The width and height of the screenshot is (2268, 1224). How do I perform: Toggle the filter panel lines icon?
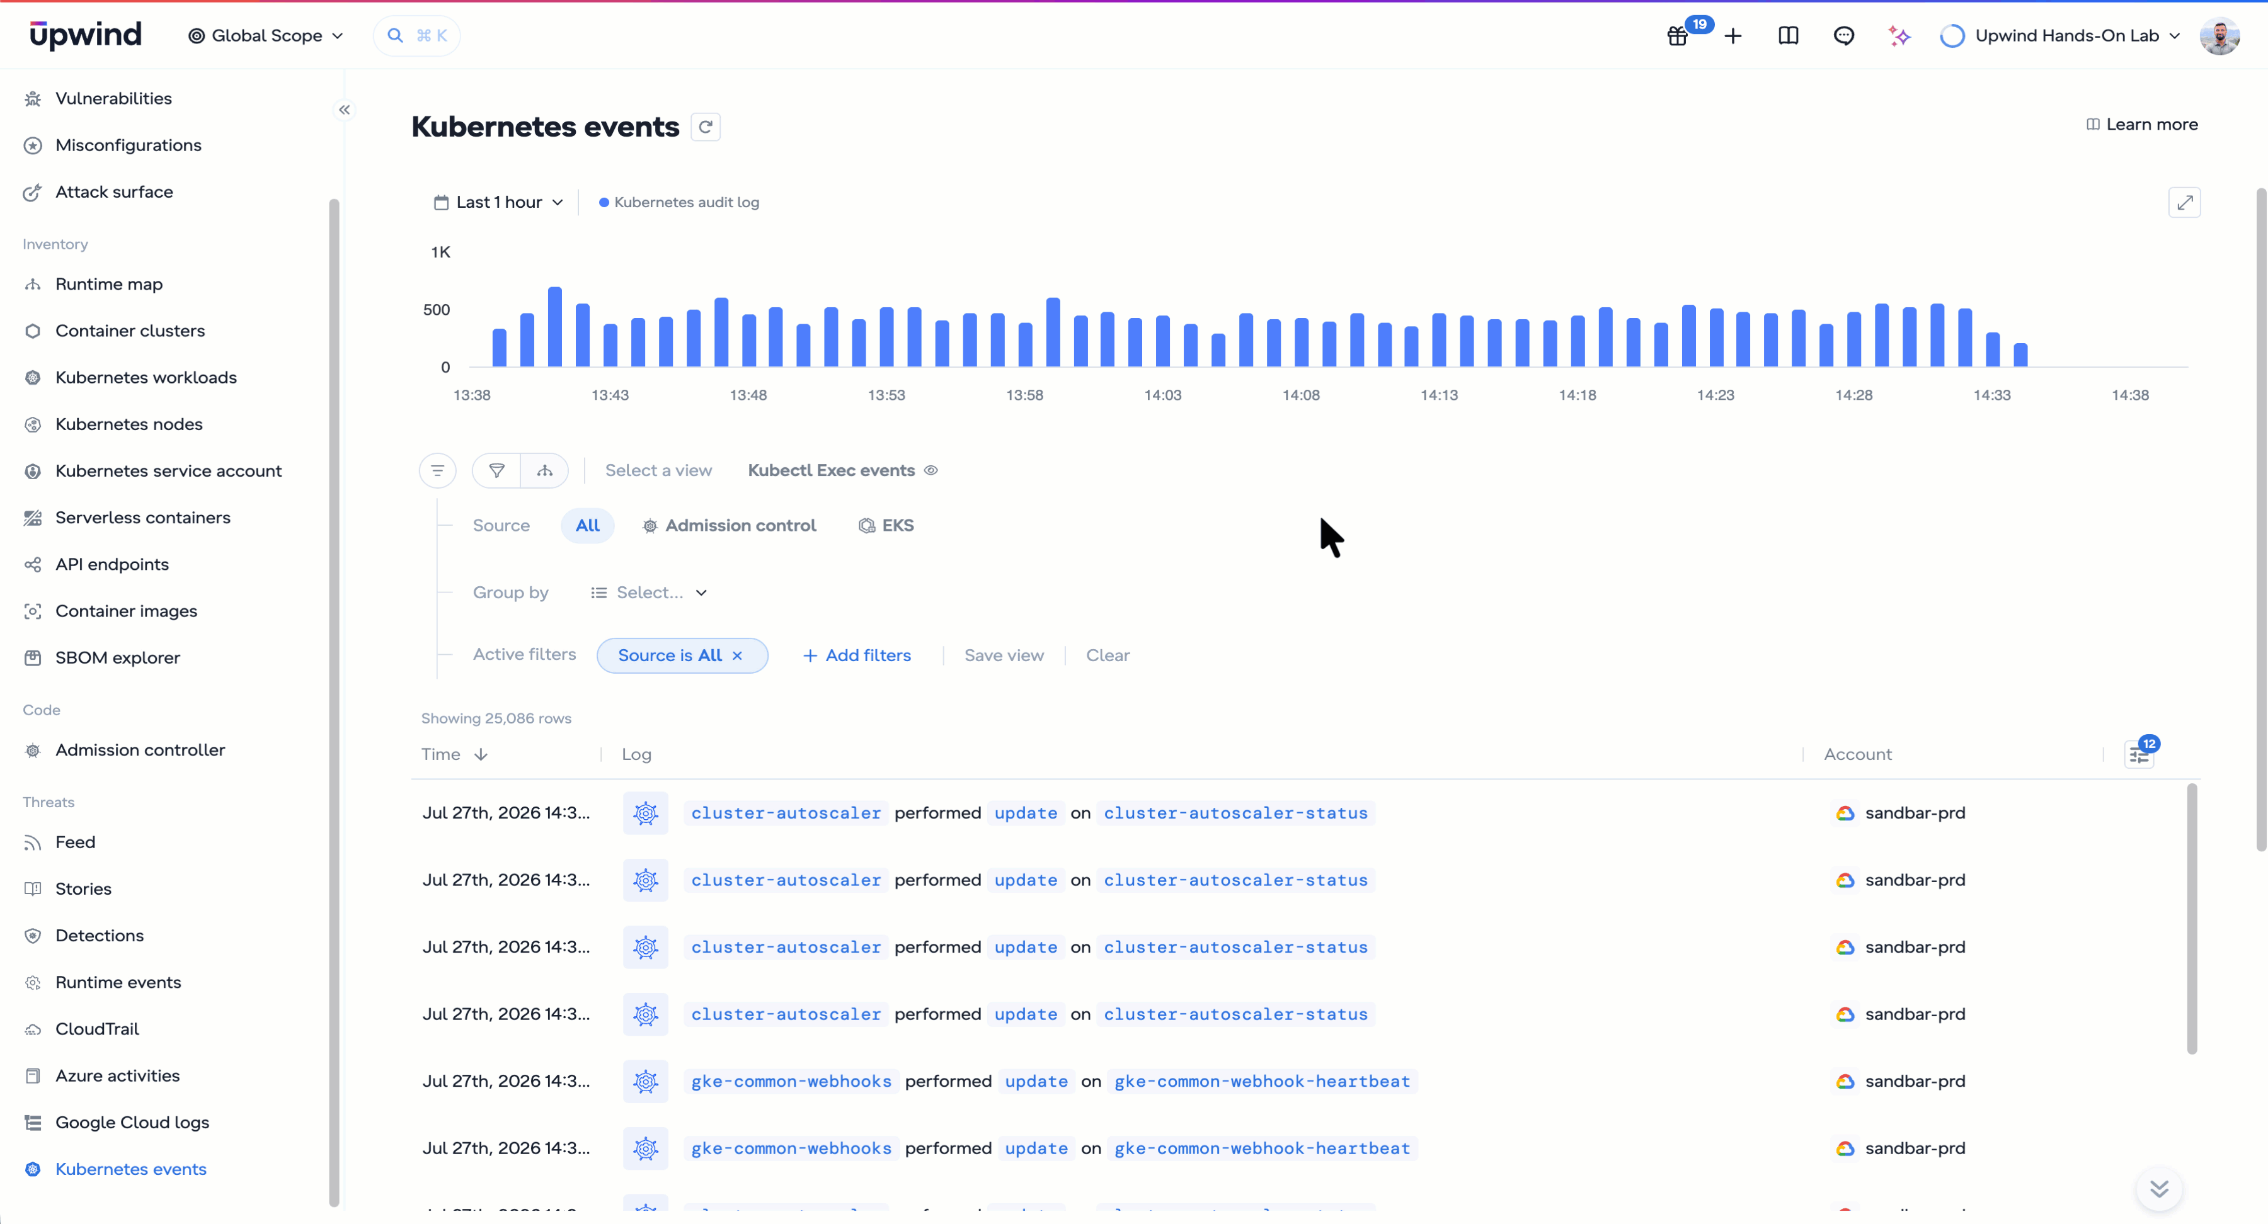point(438,471)
